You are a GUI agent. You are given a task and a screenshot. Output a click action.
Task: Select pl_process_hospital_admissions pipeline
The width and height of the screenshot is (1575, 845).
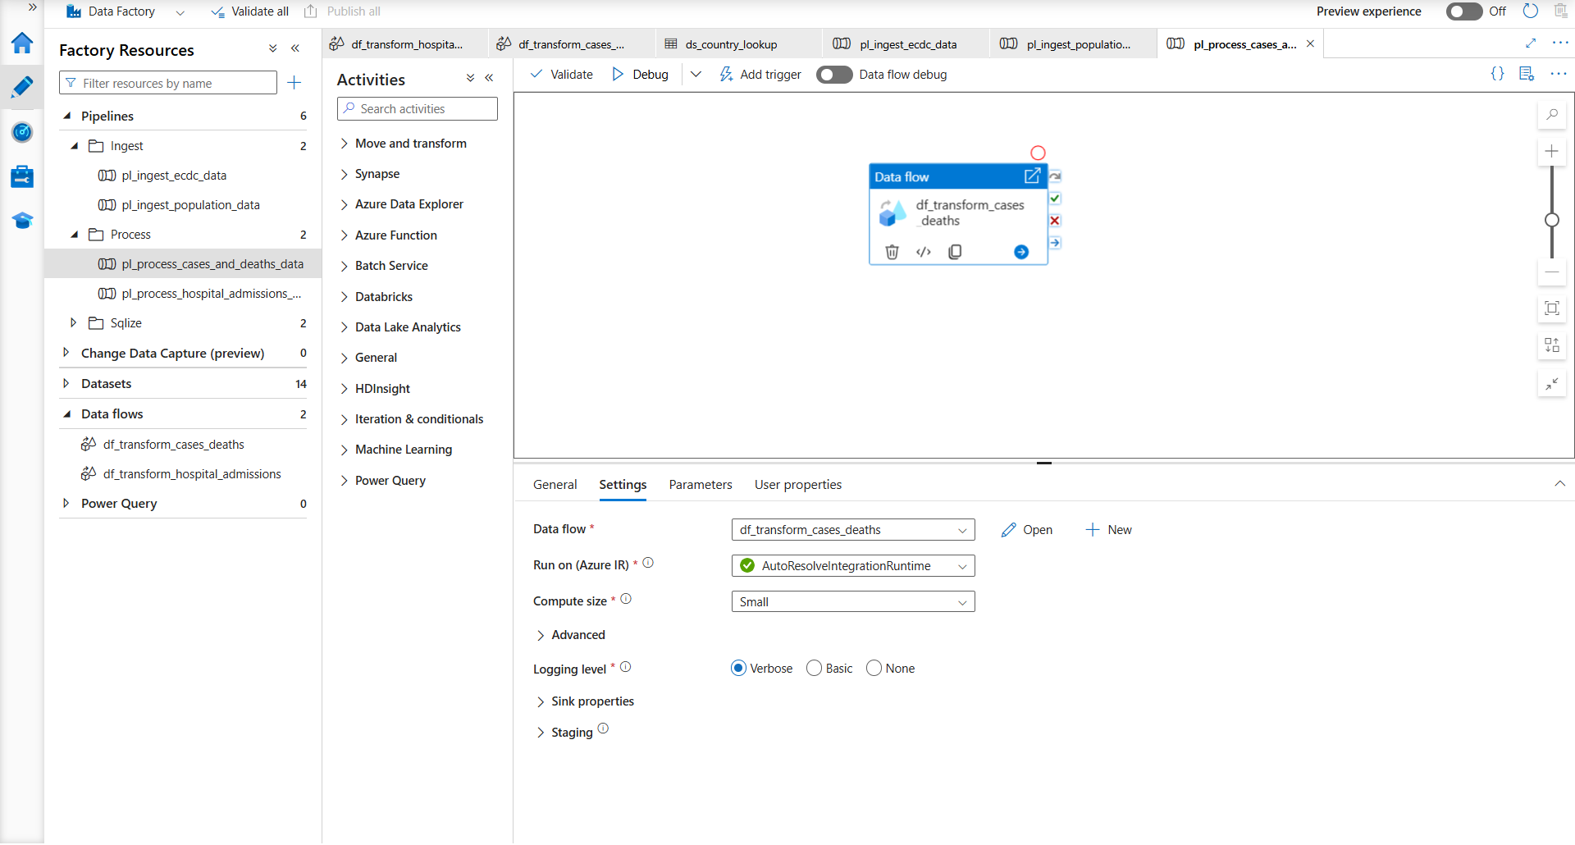(x=200, y=294)
